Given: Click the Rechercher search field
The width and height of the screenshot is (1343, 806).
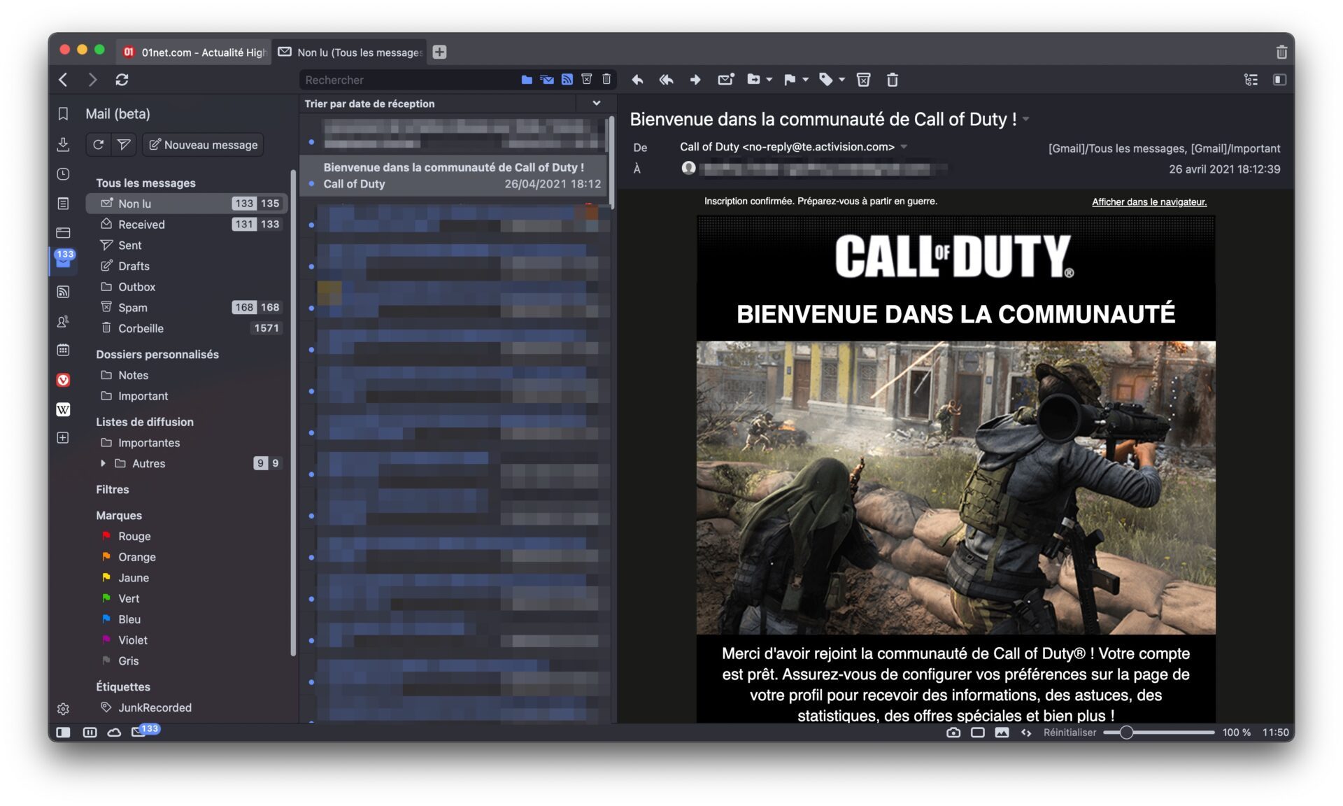Looking at the screenshot, I should tap(409, 80).
